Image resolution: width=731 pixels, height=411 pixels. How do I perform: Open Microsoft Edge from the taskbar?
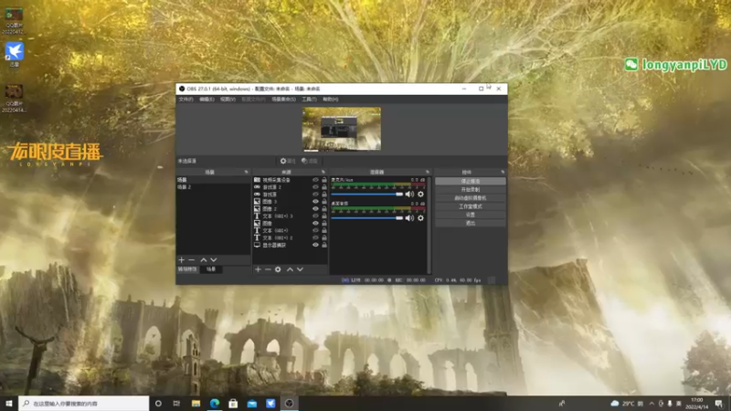(x=215, y=404)
